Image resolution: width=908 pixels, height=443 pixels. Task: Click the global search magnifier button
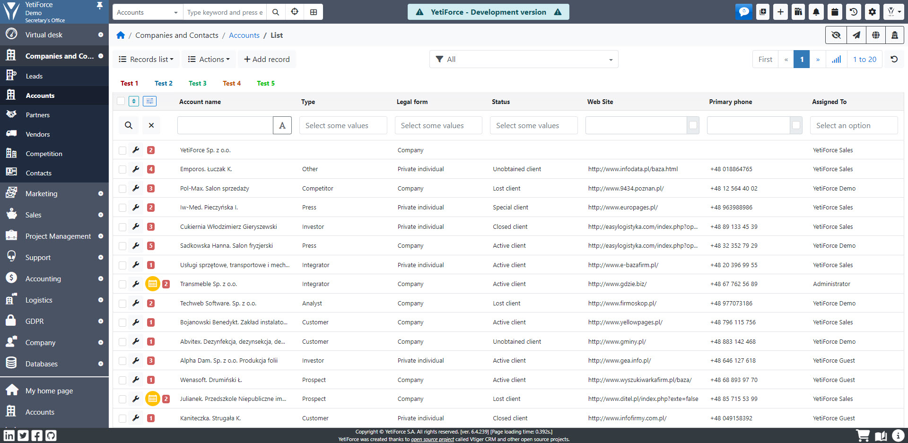click(x=276, y=12)
